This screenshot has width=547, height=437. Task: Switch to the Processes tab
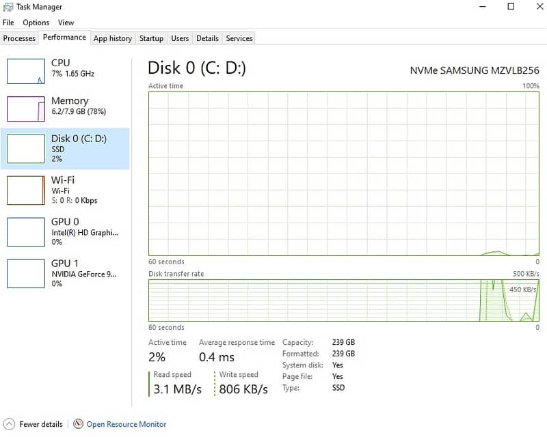coord(19,38)
